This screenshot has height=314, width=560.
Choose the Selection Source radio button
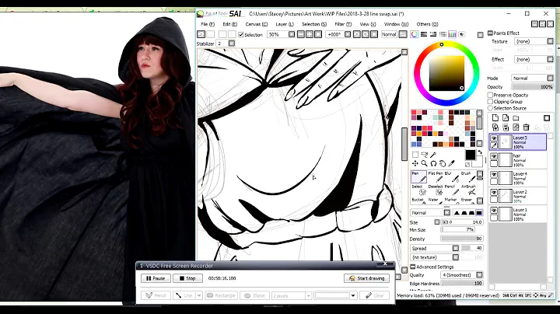pyautogui.click(x=490, y=108)
